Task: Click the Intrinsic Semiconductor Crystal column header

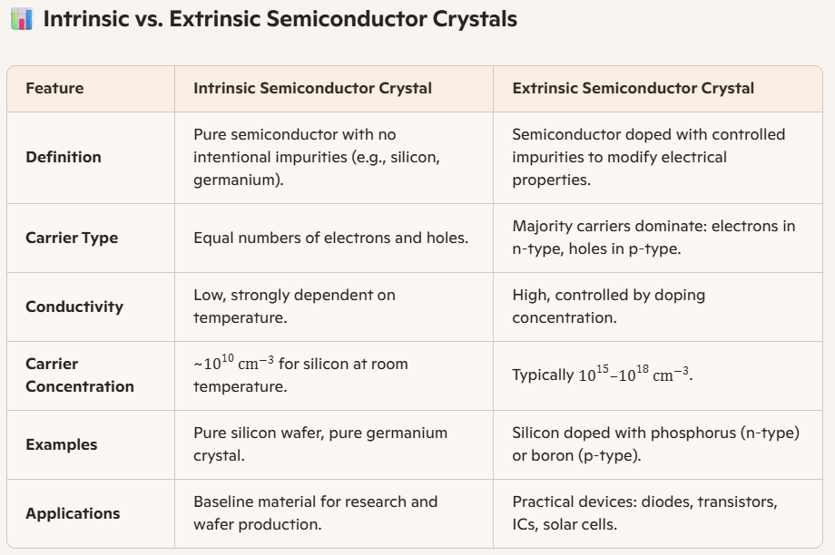Action: point(312,88)
